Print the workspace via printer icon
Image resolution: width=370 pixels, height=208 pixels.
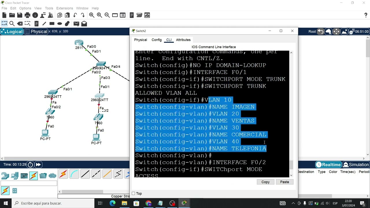pos(27,15)
